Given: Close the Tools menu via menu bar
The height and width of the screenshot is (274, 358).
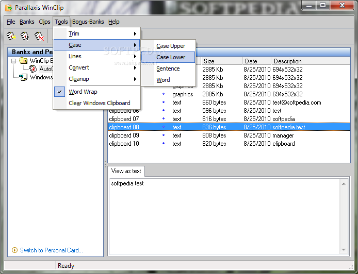Looking at the screenshot, I should tap(61, 22).
